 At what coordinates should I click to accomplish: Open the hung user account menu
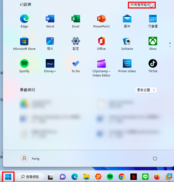30,158
